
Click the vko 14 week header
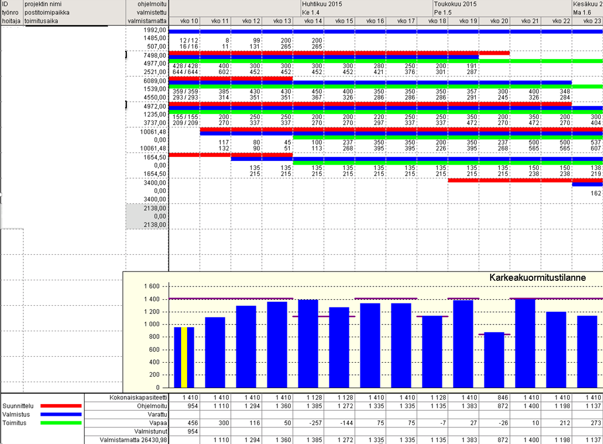point(308,21)
